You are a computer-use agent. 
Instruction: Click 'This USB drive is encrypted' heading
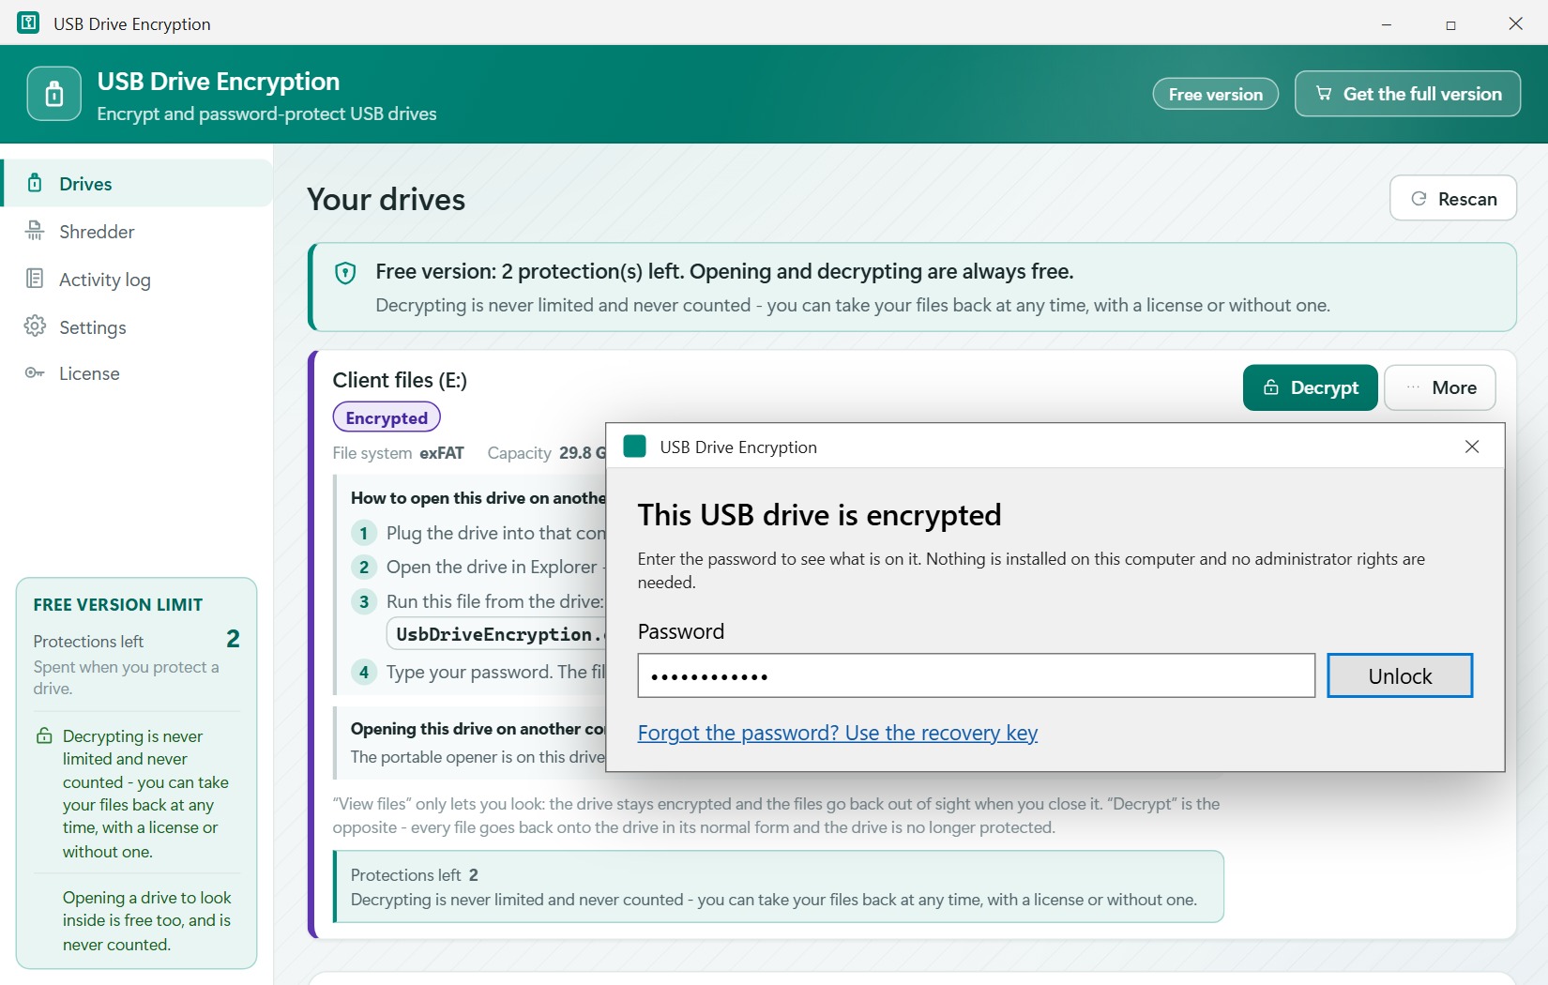click(x=820, y=515)
